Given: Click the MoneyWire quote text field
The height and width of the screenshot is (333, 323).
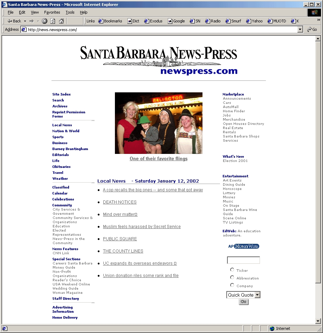Looking at the screenshot, I should (x=243, y=260).
